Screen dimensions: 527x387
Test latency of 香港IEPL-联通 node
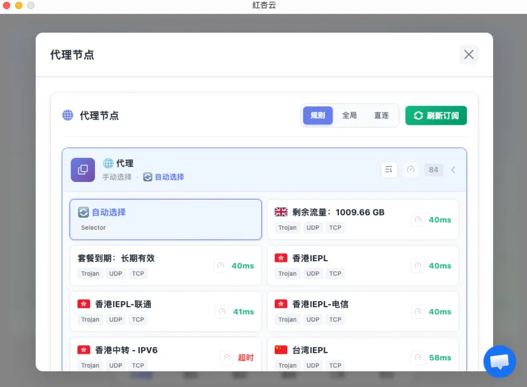tap(222, 311)
